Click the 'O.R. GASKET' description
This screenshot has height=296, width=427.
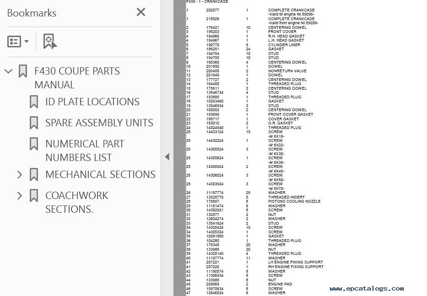click(x=281, y=123)
